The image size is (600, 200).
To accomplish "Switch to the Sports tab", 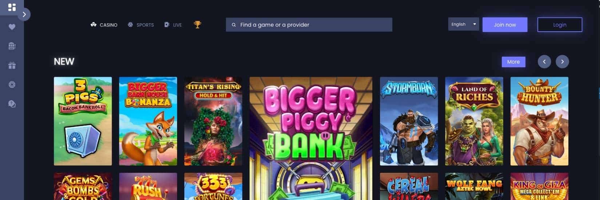I will click(x=141, y=25).
